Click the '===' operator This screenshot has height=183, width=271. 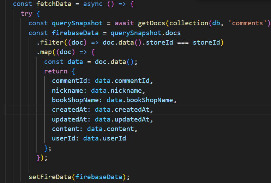coord(183,43)
